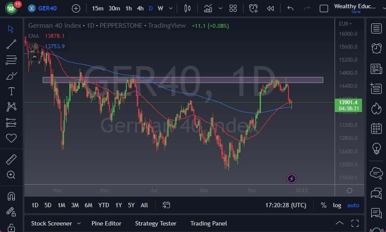Screen dimensions: 386x232
Task: Set the range to YTD
Action: [x=103, y=205]
